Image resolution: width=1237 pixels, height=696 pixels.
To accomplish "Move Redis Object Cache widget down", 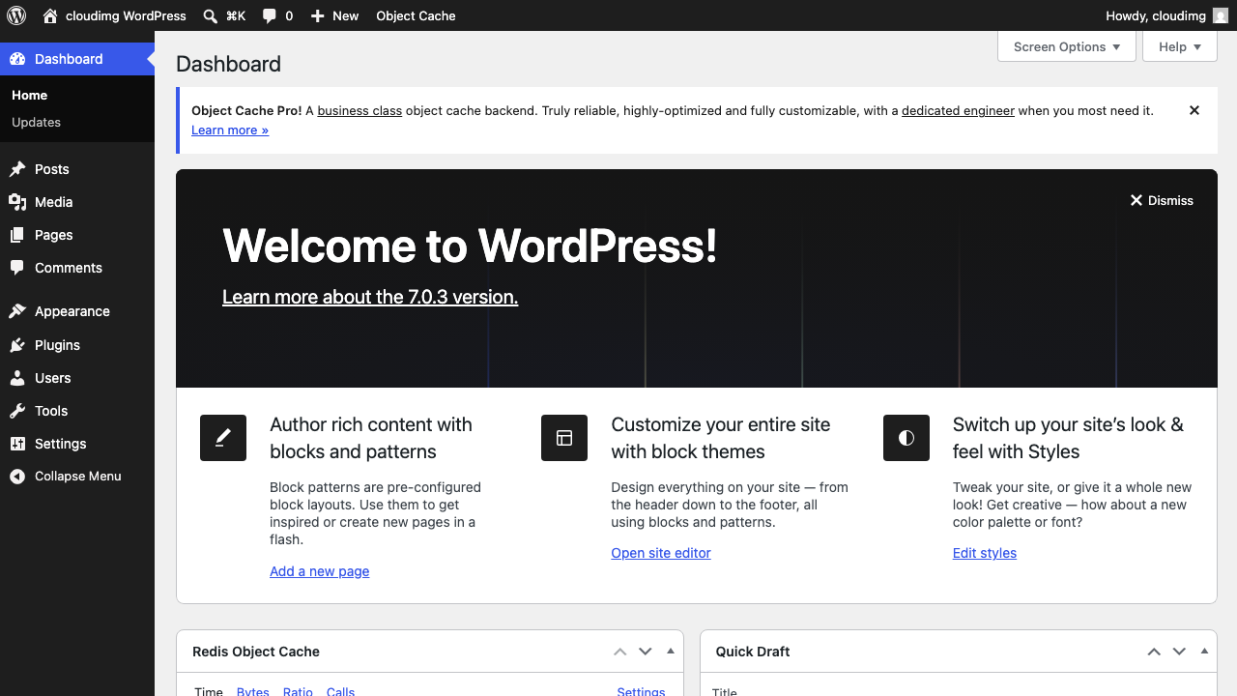I will coord(646,652).
